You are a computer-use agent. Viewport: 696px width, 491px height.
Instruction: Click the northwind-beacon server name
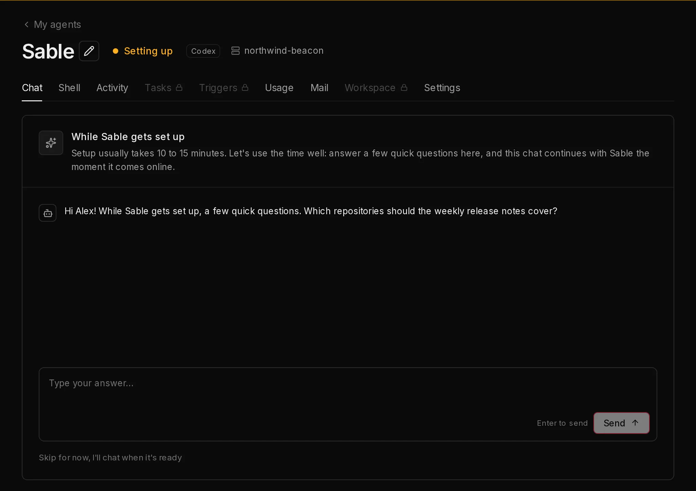(x=284, y=51)
